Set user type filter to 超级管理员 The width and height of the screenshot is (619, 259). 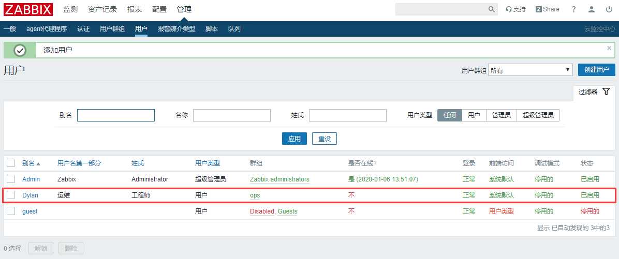click(x=538, y=115)
